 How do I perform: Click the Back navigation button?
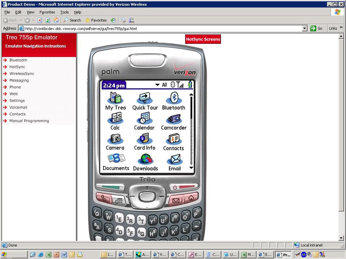(10, 21)
